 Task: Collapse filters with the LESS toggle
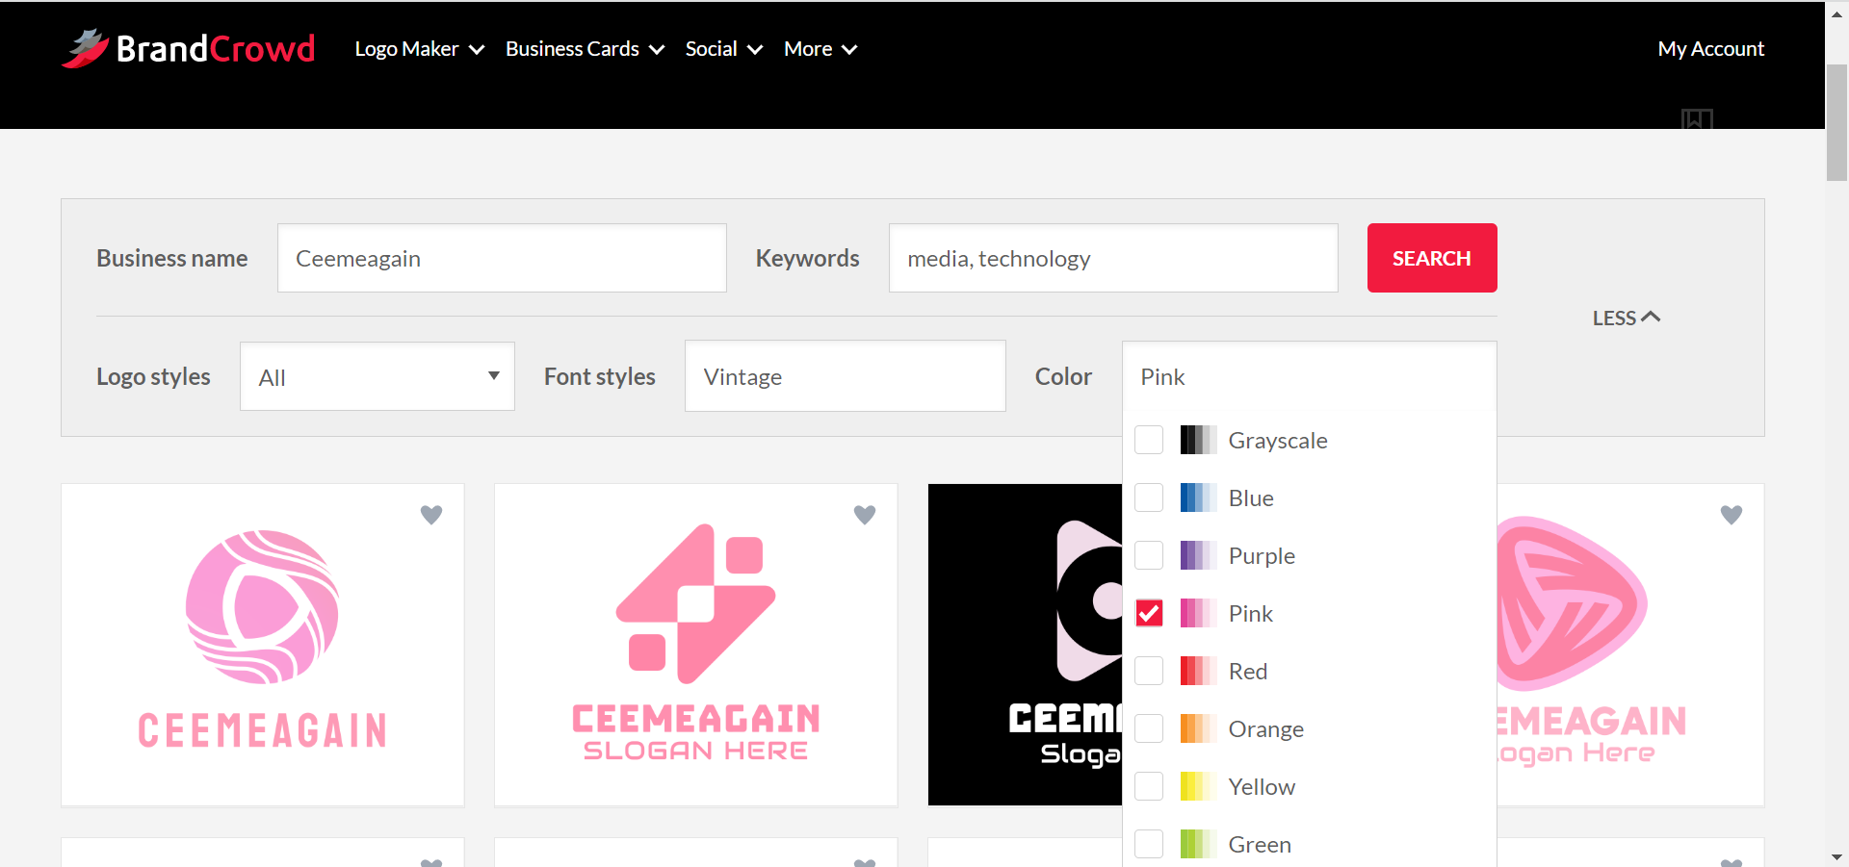[x=1626, y=318]
